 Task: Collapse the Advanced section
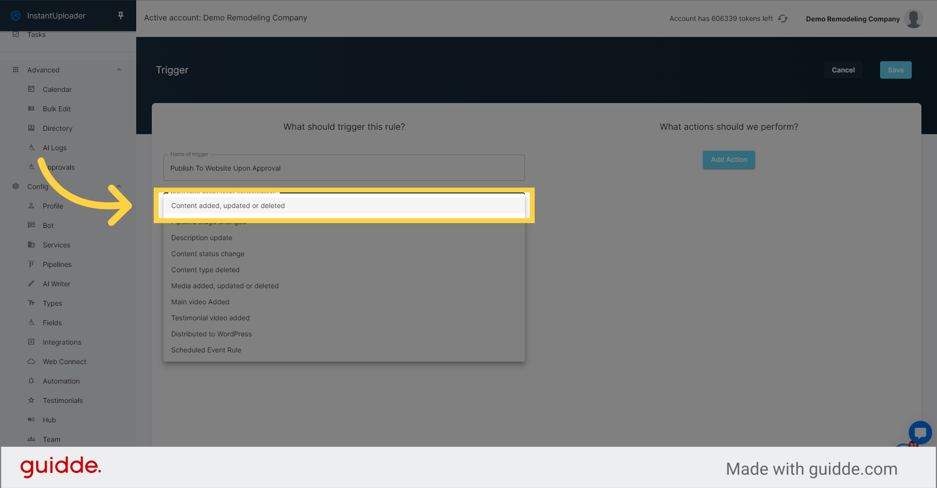coord(119,70)
